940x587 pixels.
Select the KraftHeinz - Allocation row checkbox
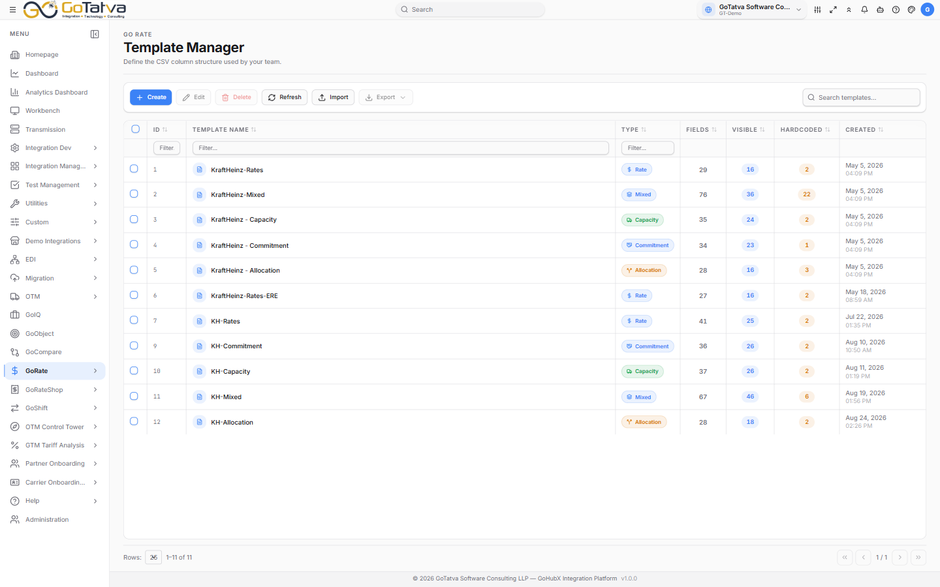(x=134, y=270)
